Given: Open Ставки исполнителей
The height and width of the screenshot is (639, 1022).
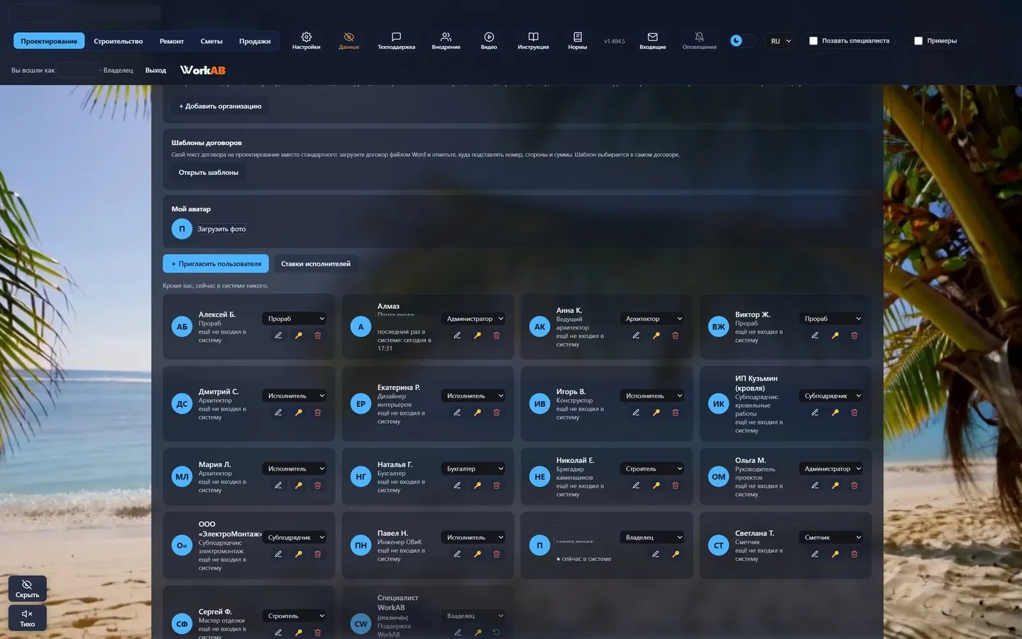Looking at the screenshot, I should pos(316,263).
